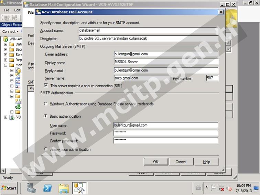Click the Server Objects folder icon
This screenshot has width=260, height=195.
pos(12,55)
